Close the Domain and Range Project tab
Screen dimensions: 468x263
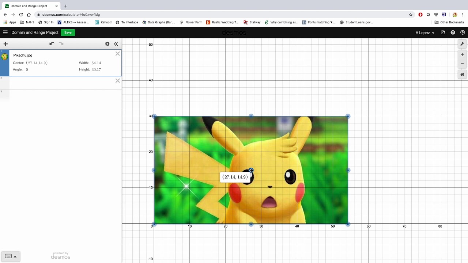pyautogui.click(x=57, y=6)
